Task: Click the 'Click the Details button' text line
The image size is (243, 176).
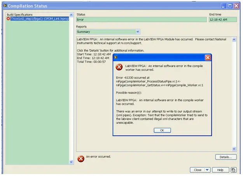Action: point(110,51)
